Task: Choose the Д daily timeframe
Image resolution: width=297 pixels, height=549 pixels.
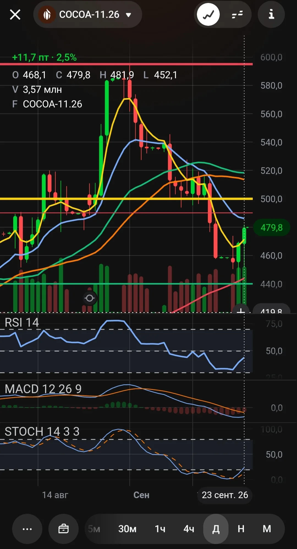Action: [216, 529]
